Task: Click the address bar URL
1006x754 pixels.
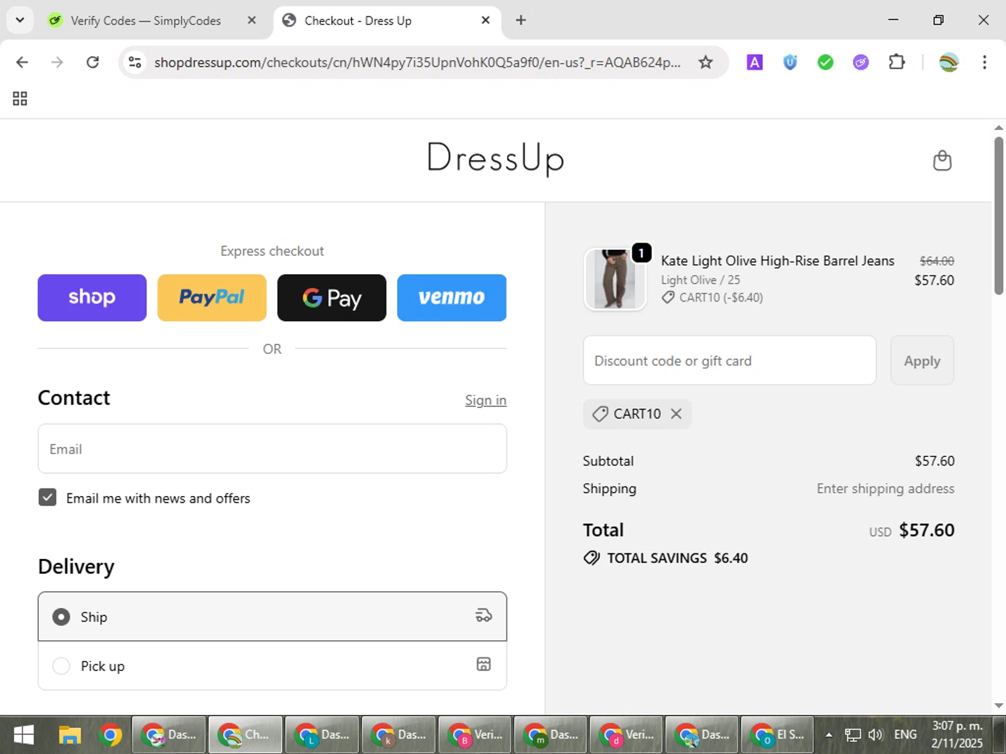Action: 417,62
